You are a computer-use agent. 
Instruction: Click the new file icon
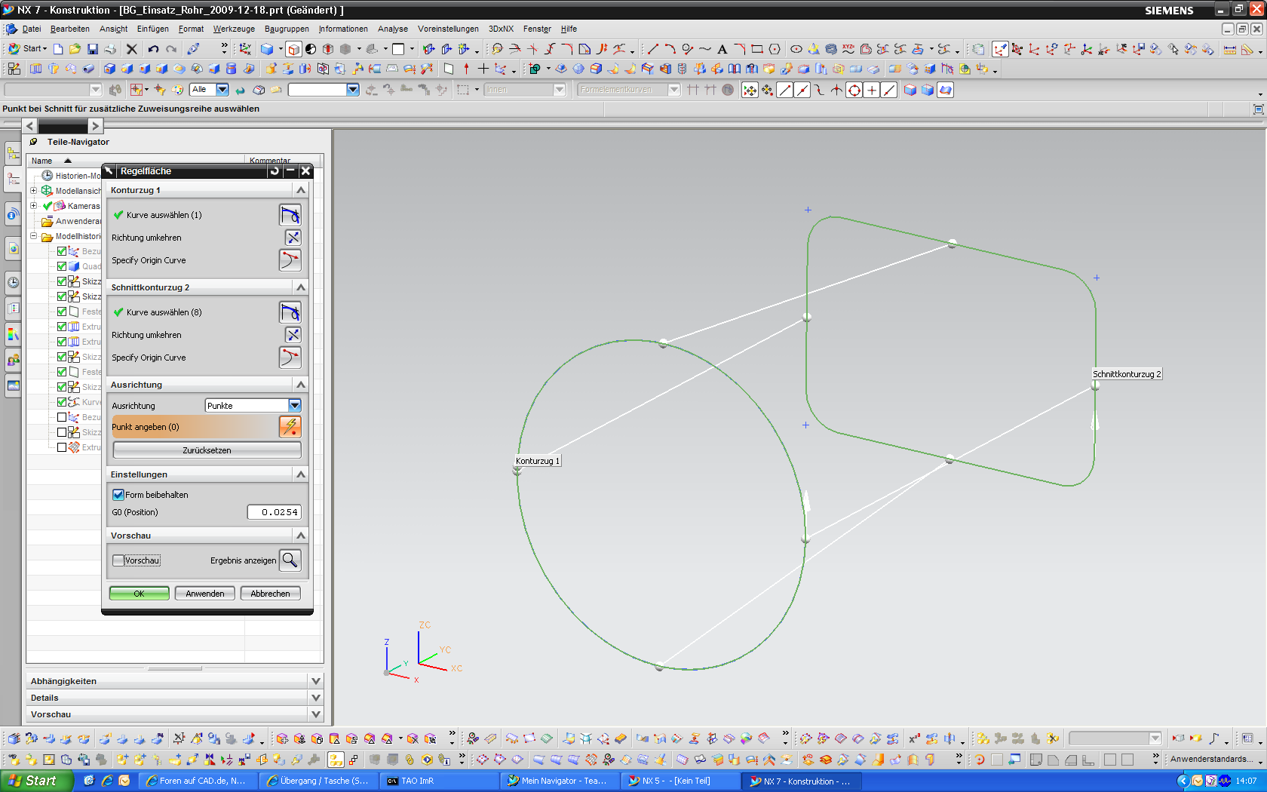(x=58, y=49)
